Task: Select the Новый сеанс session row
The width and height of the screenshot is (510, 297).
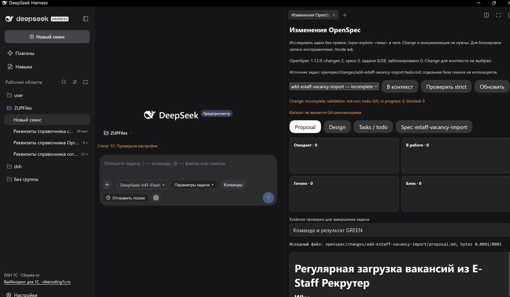Action: (x=47, y=120)
